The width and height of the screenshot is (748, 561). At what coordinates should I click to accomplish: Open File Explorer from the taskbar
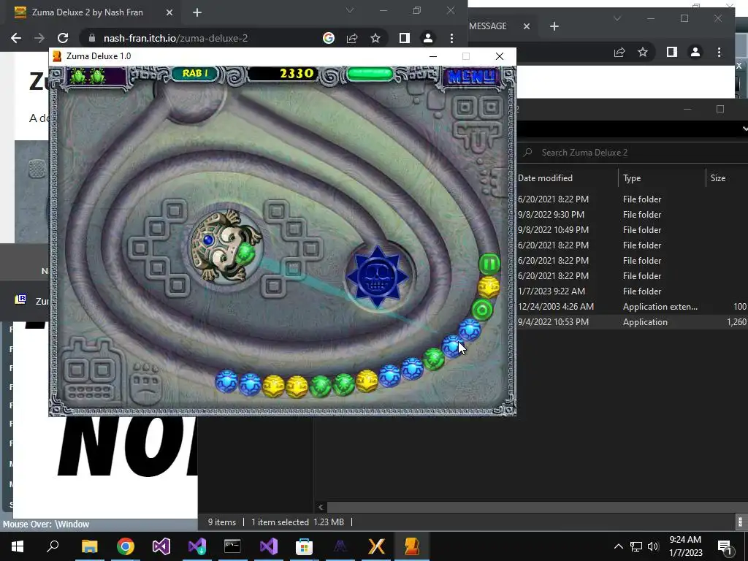89,546
